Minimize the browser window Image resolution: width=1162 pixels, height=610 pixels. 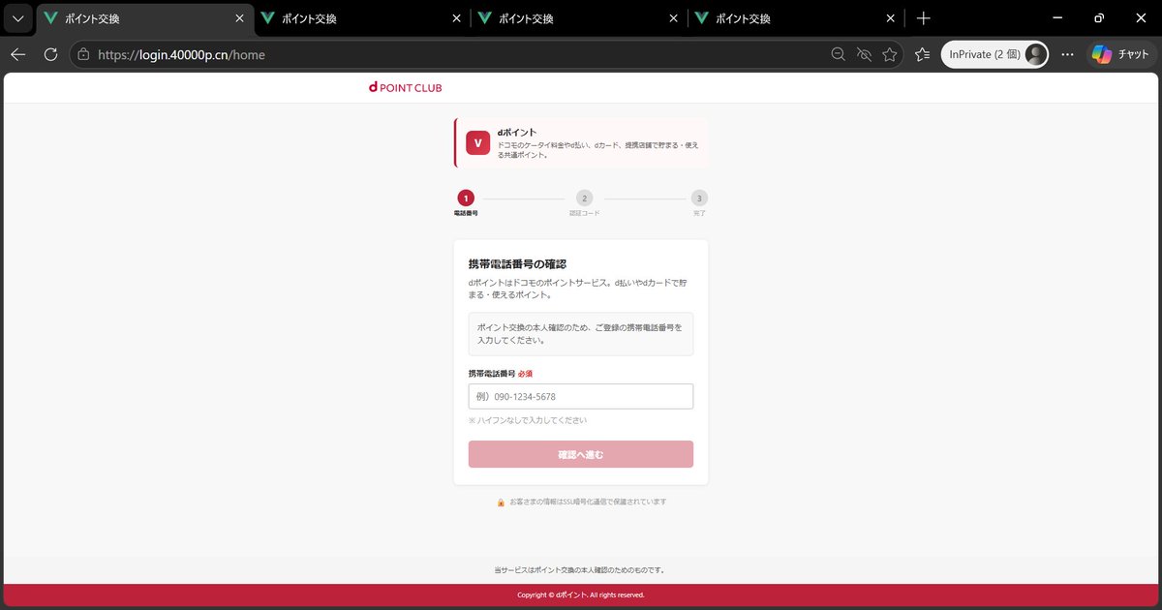tap(1056, 18)
